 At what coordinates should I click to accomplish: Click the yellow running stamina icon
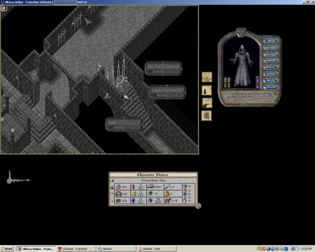(134, 194)
